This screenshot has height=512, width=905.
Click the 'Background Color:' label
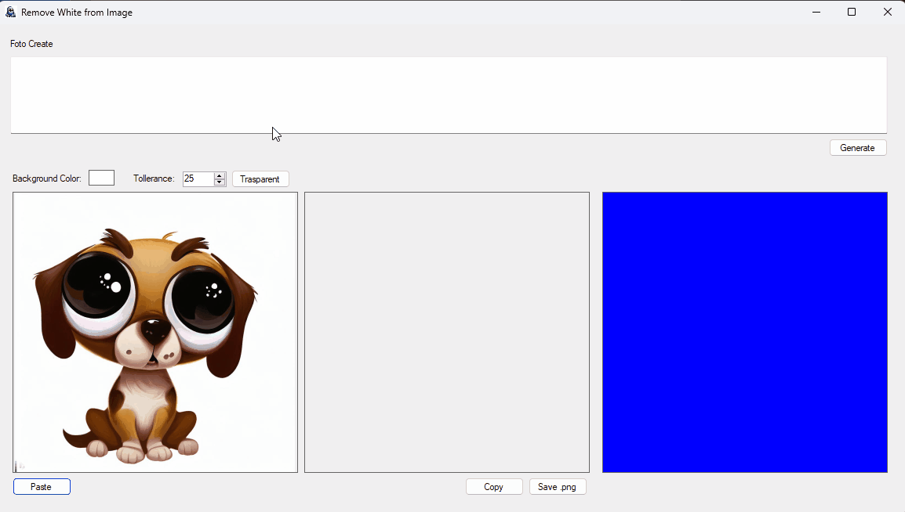point(47,178)
